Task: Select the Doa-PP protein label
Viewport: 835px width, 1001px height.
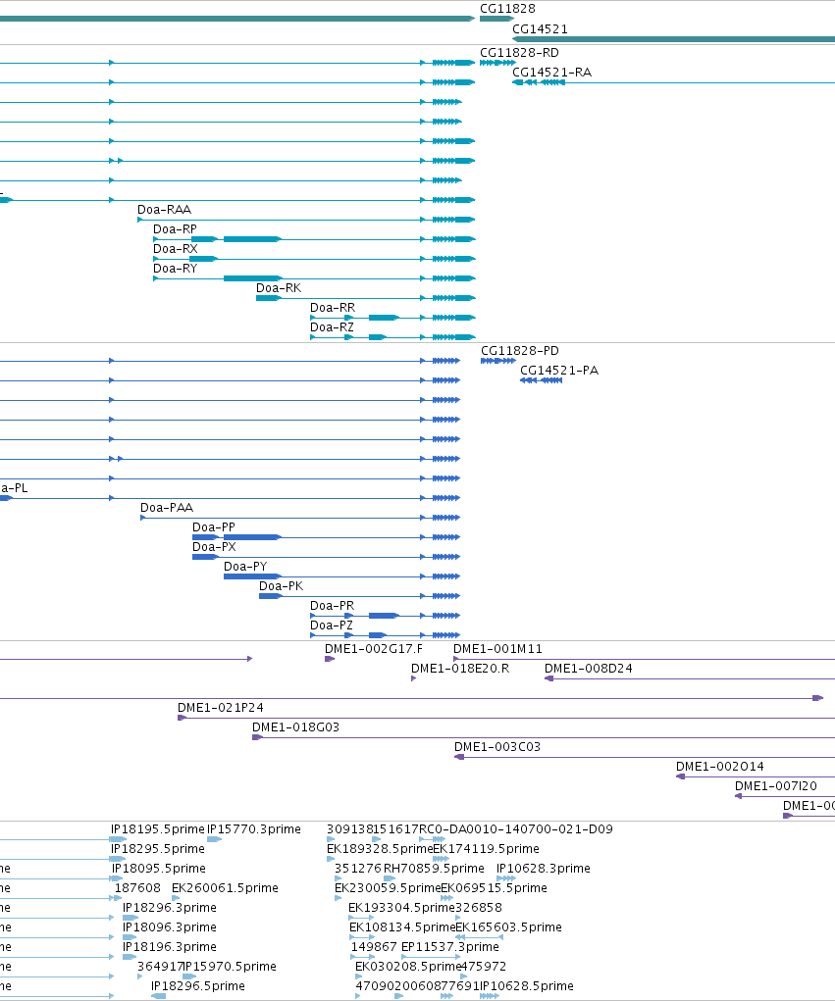Action: [213, 527]
